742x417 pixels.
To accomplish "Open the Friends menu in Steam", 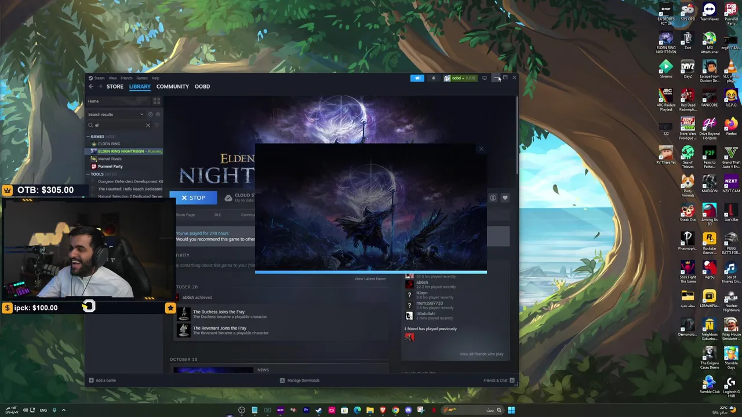I will click(126, 78).
